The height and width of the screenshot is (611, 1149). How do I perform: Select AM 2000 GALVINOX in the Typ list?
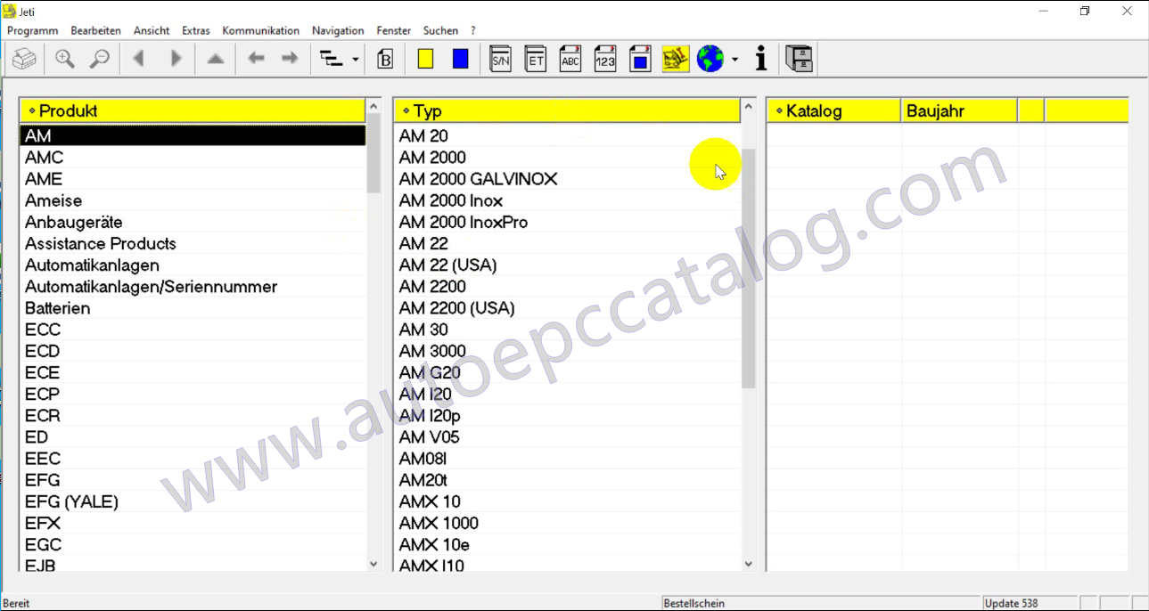[x=478, y=178]
